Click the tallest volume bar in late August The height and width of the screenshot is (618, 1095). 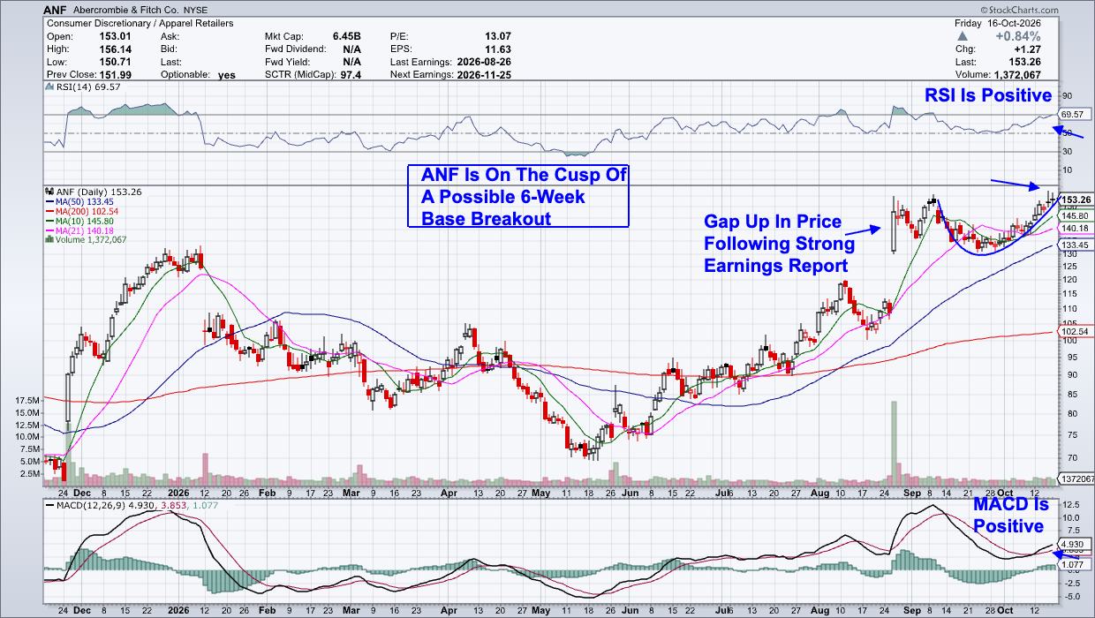tap(894, 443)
